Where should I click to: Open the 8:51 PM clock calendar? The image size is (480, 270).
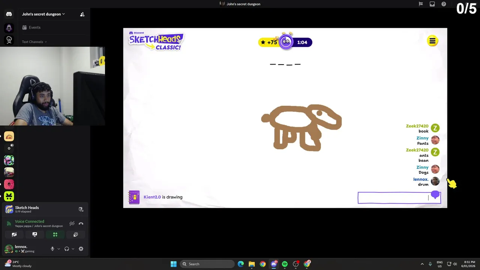[469, 264]
